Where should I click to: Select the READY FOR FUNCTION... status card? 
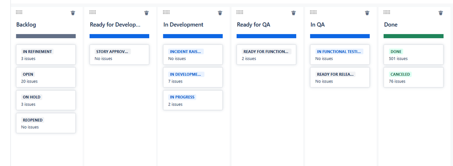266,55
